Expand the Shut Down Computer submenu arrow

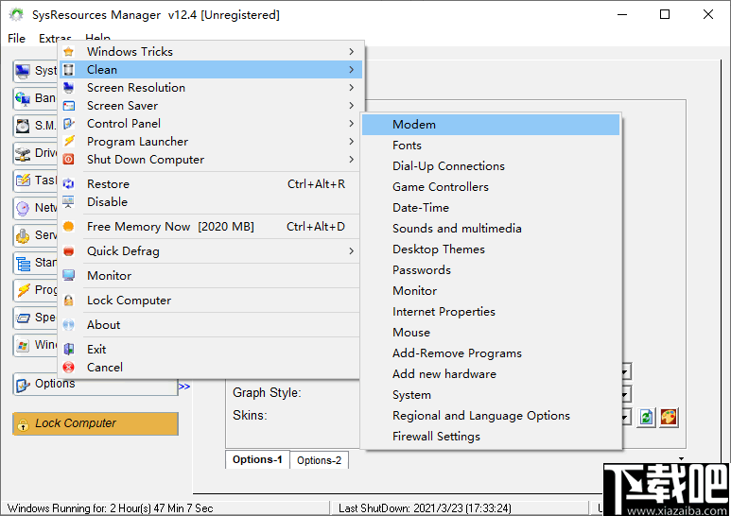[x=352, y=160]
